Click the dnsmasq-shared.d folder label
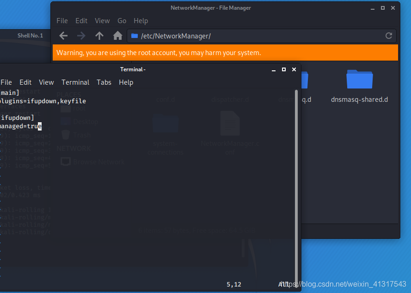The width and height of the screenshot is (411, 293). [x=359, y=100]
